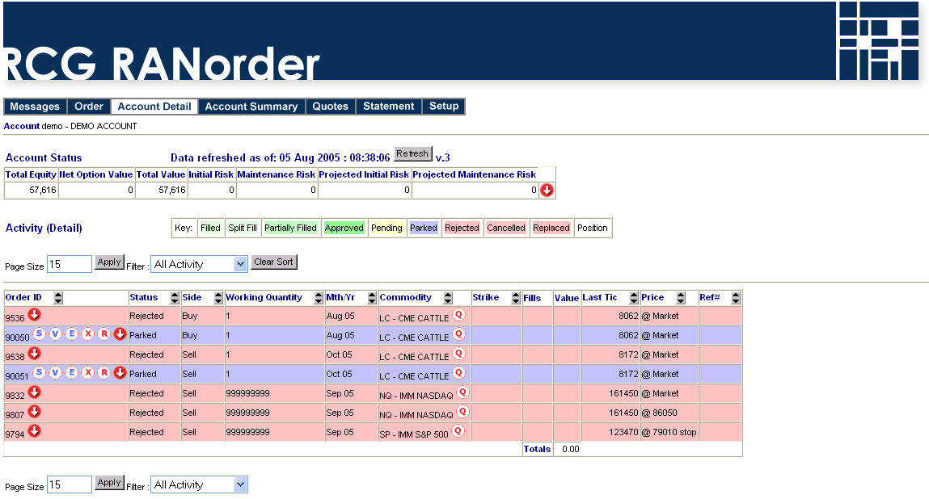Open the Quotes tab
929x499 pixels.
[330, 107]
